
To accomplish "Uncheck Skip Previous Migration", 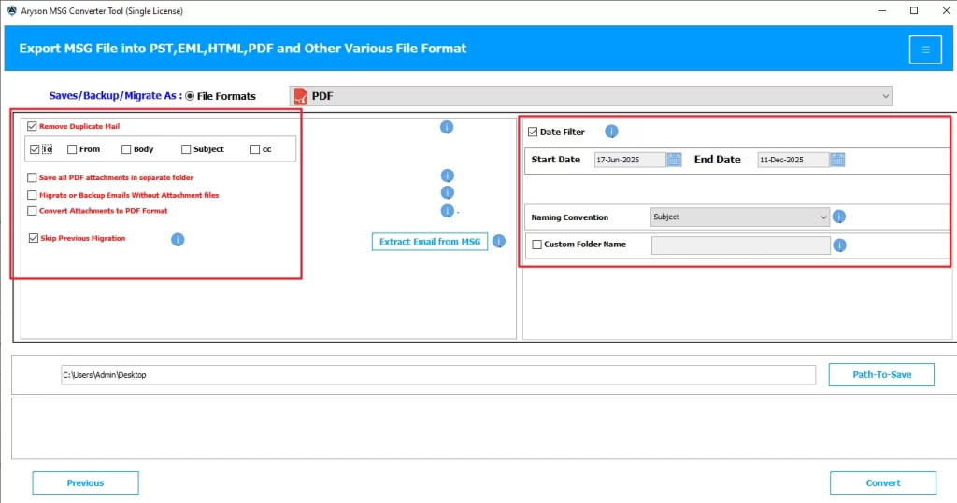I will [34, 238].
